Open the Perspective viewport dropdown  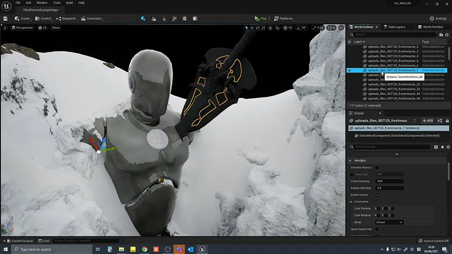(22, 27)
